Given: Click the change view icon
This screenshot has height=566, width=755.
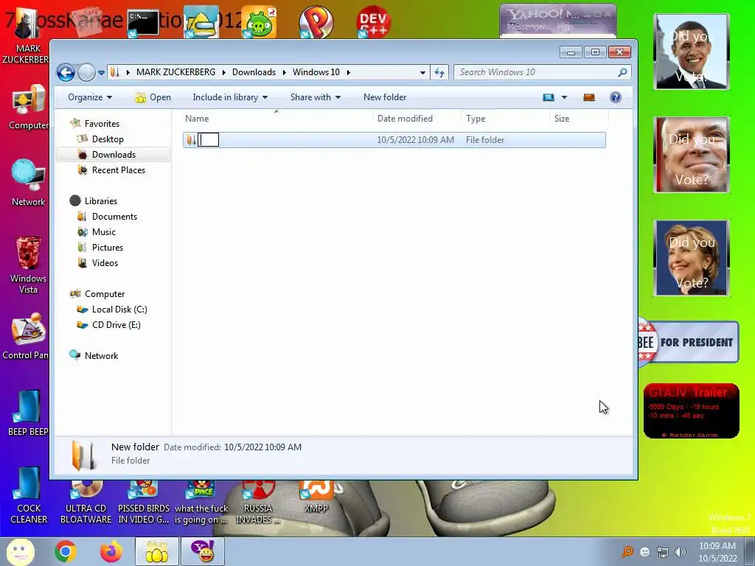Looking at the screenshot, I should pyautogui.click(x=549, y=97).
